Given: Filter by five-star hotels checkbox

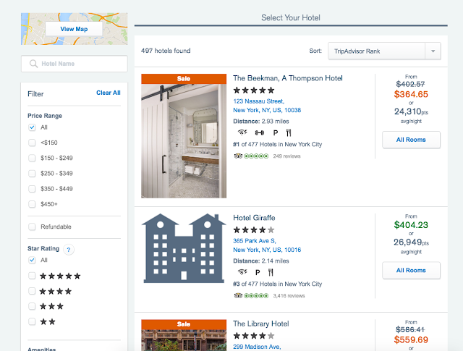Looking at the screenshot, I should [32, 276].
